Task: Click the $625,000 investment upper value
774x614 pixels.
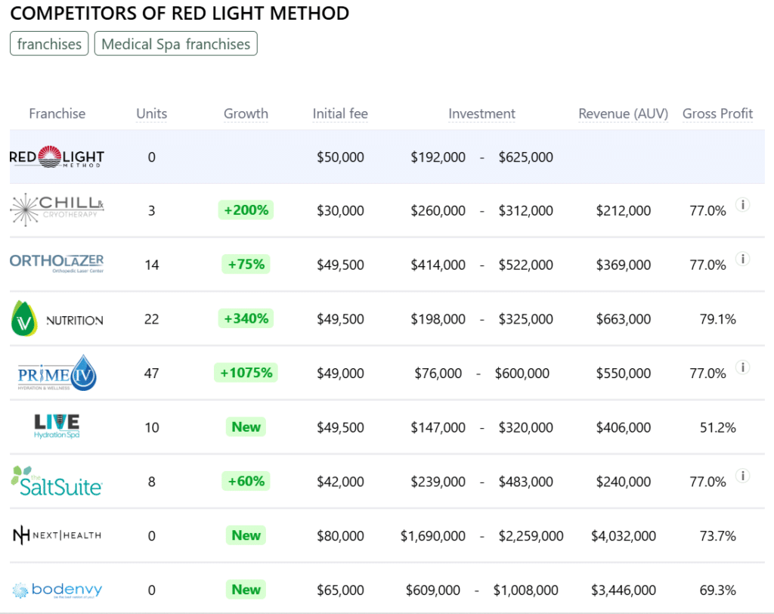Action: (x=526, y=157)
